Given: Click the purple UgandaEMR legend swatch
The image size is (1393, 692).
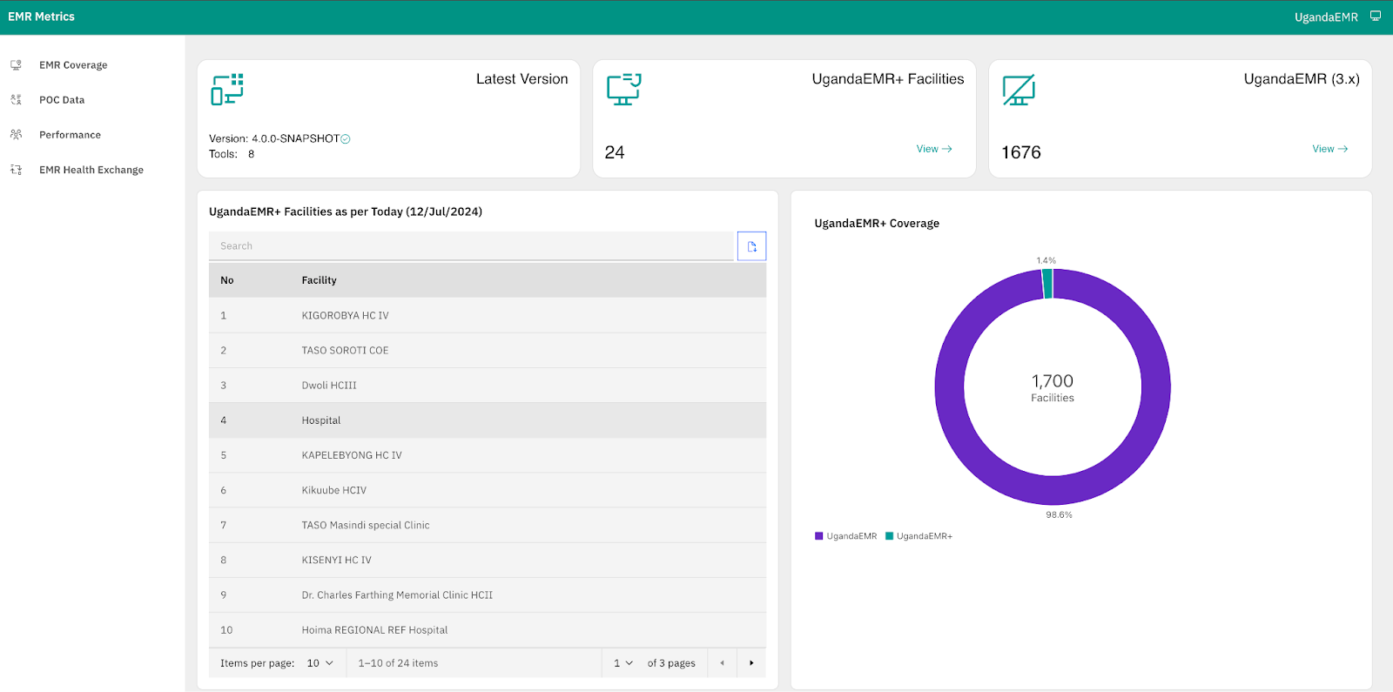Looking at the screenshot, I should pos(818,536).
